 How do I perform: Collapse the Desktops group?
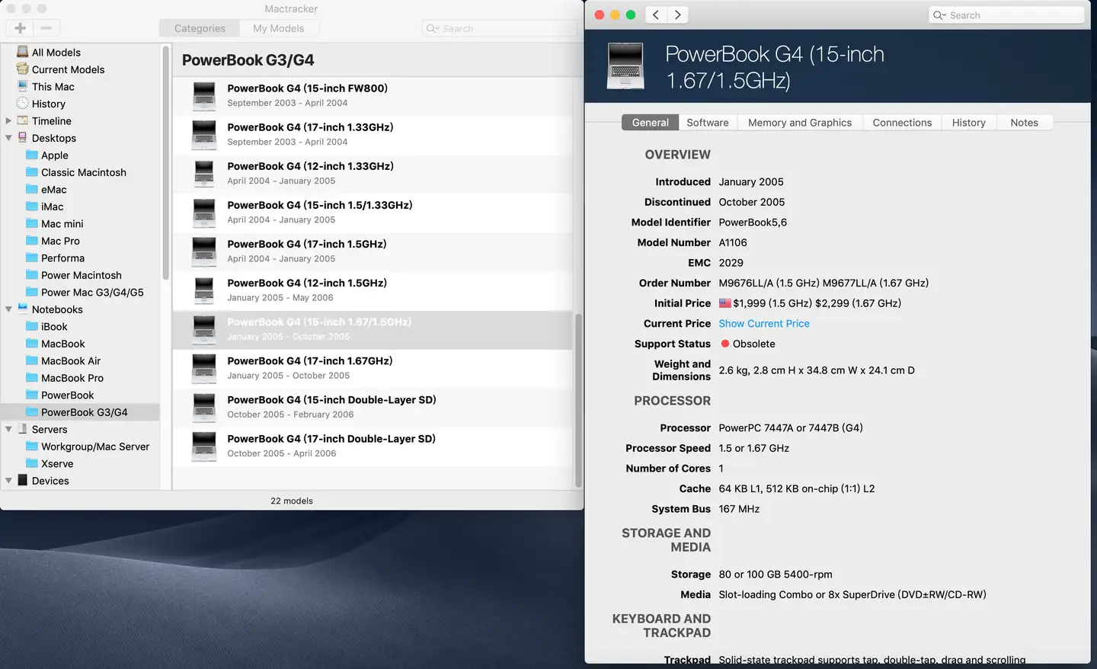[8, 138]
